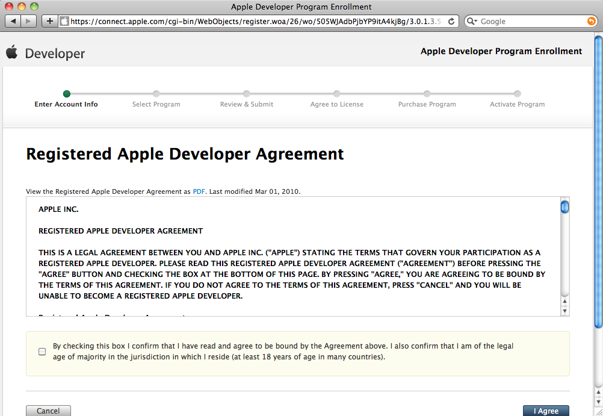Click the Select Program step label
The width and height of the screenshot is (603, 416).
click(156, 104)
